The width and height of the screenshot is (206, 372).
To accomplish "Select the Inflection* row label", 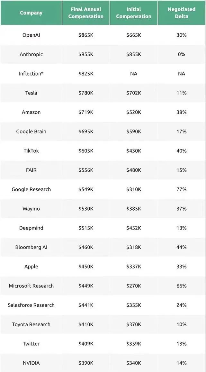I will click(31, 74).
